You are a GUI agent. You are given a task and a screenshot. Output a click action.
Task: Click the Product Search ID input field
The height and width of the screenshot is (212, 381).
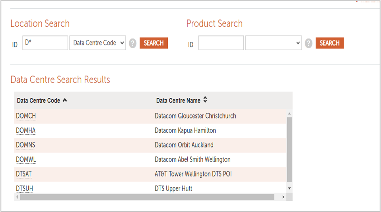click(x=221, y=43)
